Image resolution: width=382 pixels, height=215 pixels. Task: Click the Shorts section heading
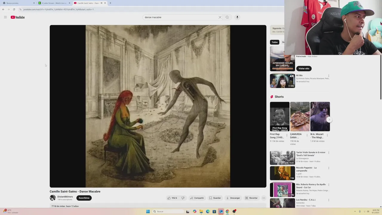279,97
